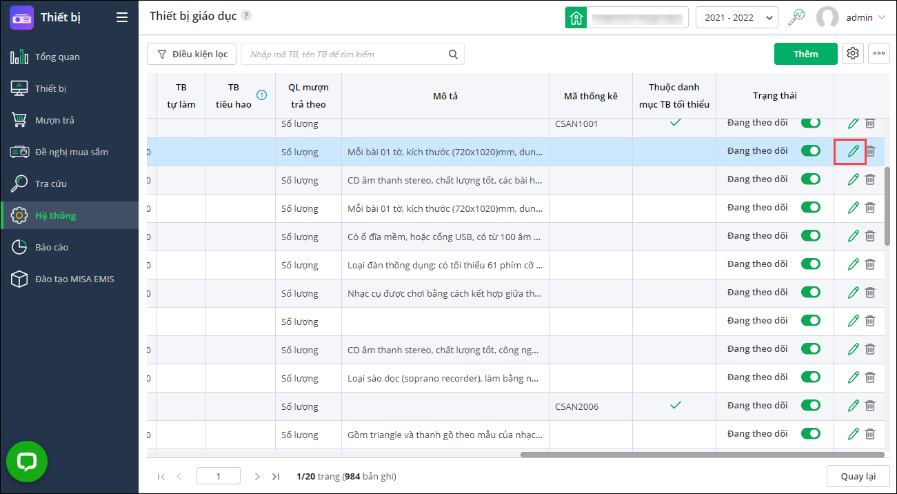Click the edit pencil in the highlighted row
The height and width of the screenshot is (494, 897).
854,151
